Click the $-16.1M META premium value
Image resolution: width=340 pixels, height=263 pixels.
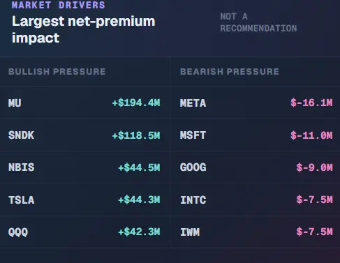coord(311,103)
